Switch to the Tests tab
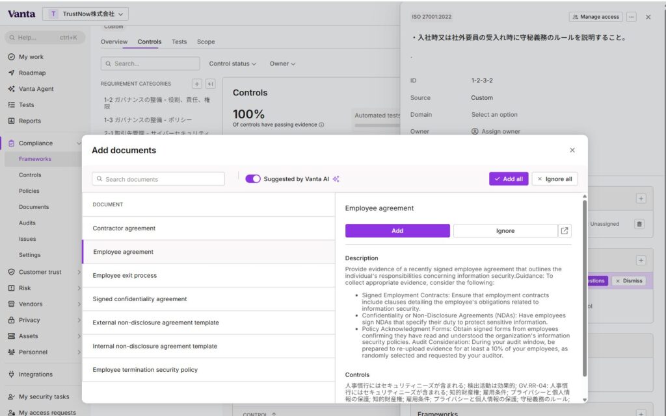666x416 pixels. (x=179, y=42)
